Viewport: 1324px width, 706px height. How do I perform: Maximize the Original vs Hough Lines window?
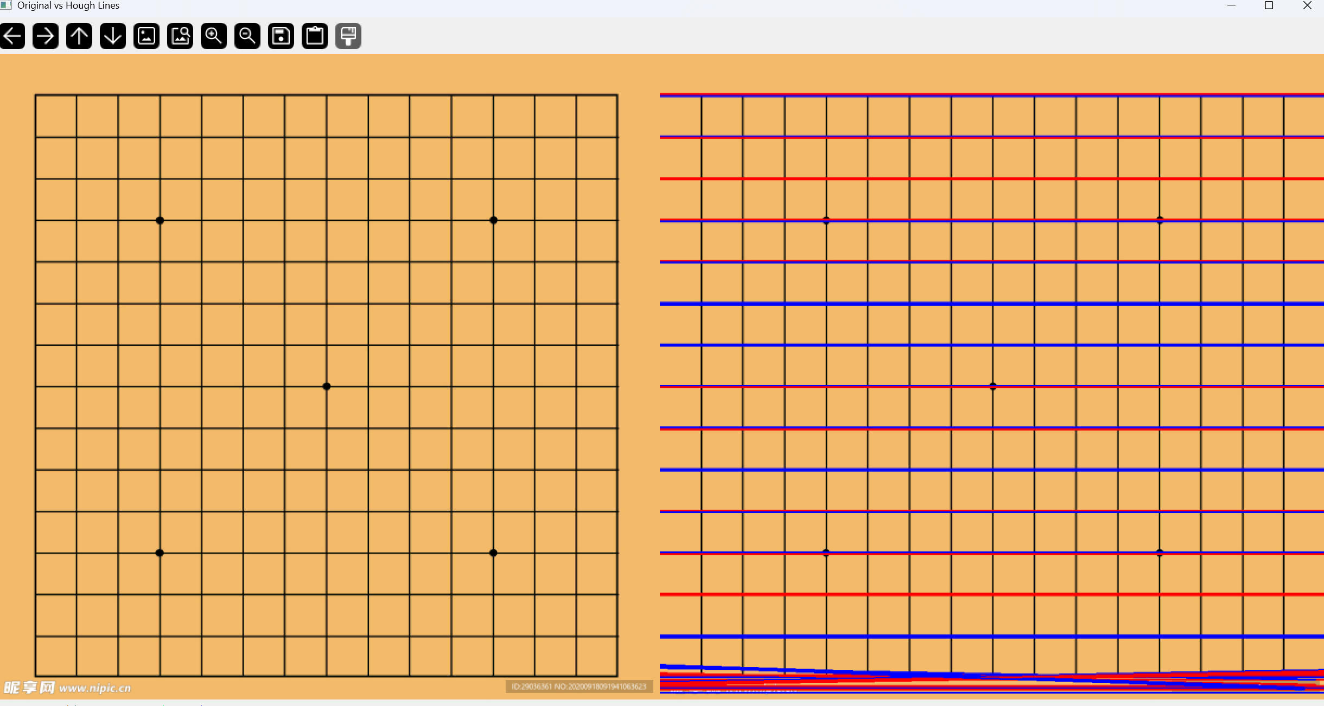tap(1269, 5)
